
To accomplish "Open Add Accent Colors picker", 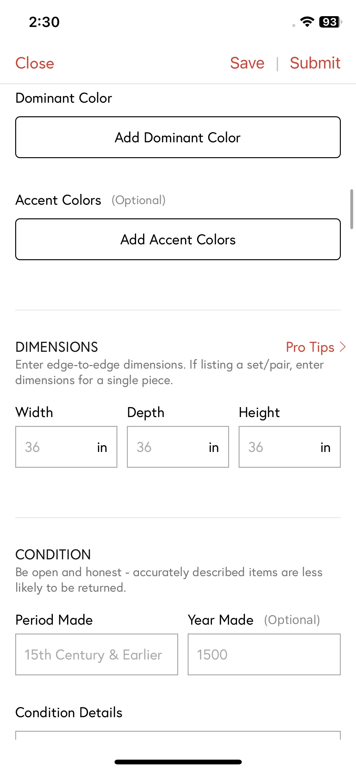I will (x=178, y=239).
